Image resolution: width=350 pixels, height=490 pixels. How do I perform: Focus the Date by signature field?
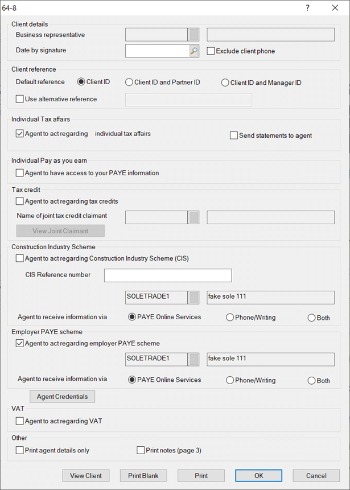[x=157, y=51]
